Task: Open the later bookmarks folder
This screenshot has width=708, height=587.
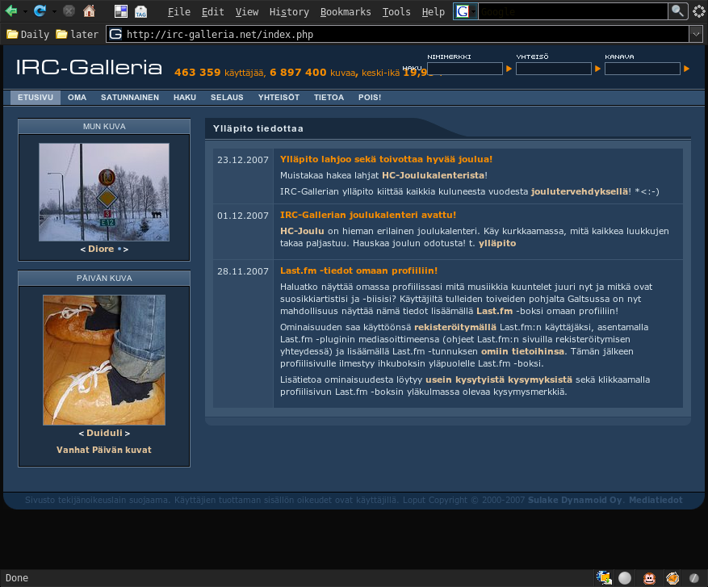Action: [78, 35]
